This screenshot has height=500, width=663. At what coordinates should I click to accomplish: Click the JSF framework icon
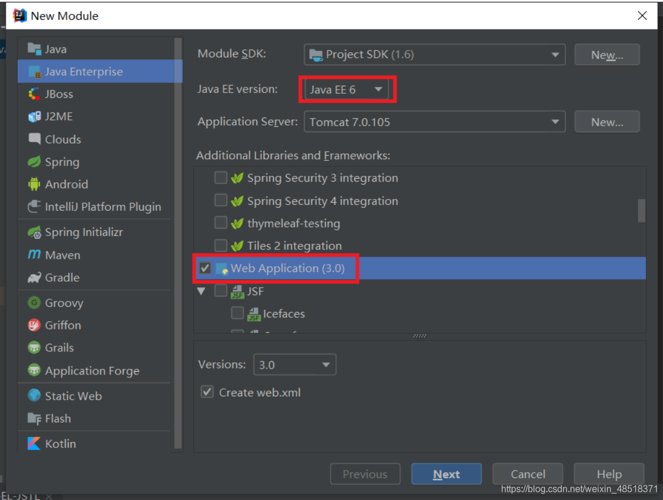(x=237, y=291)
